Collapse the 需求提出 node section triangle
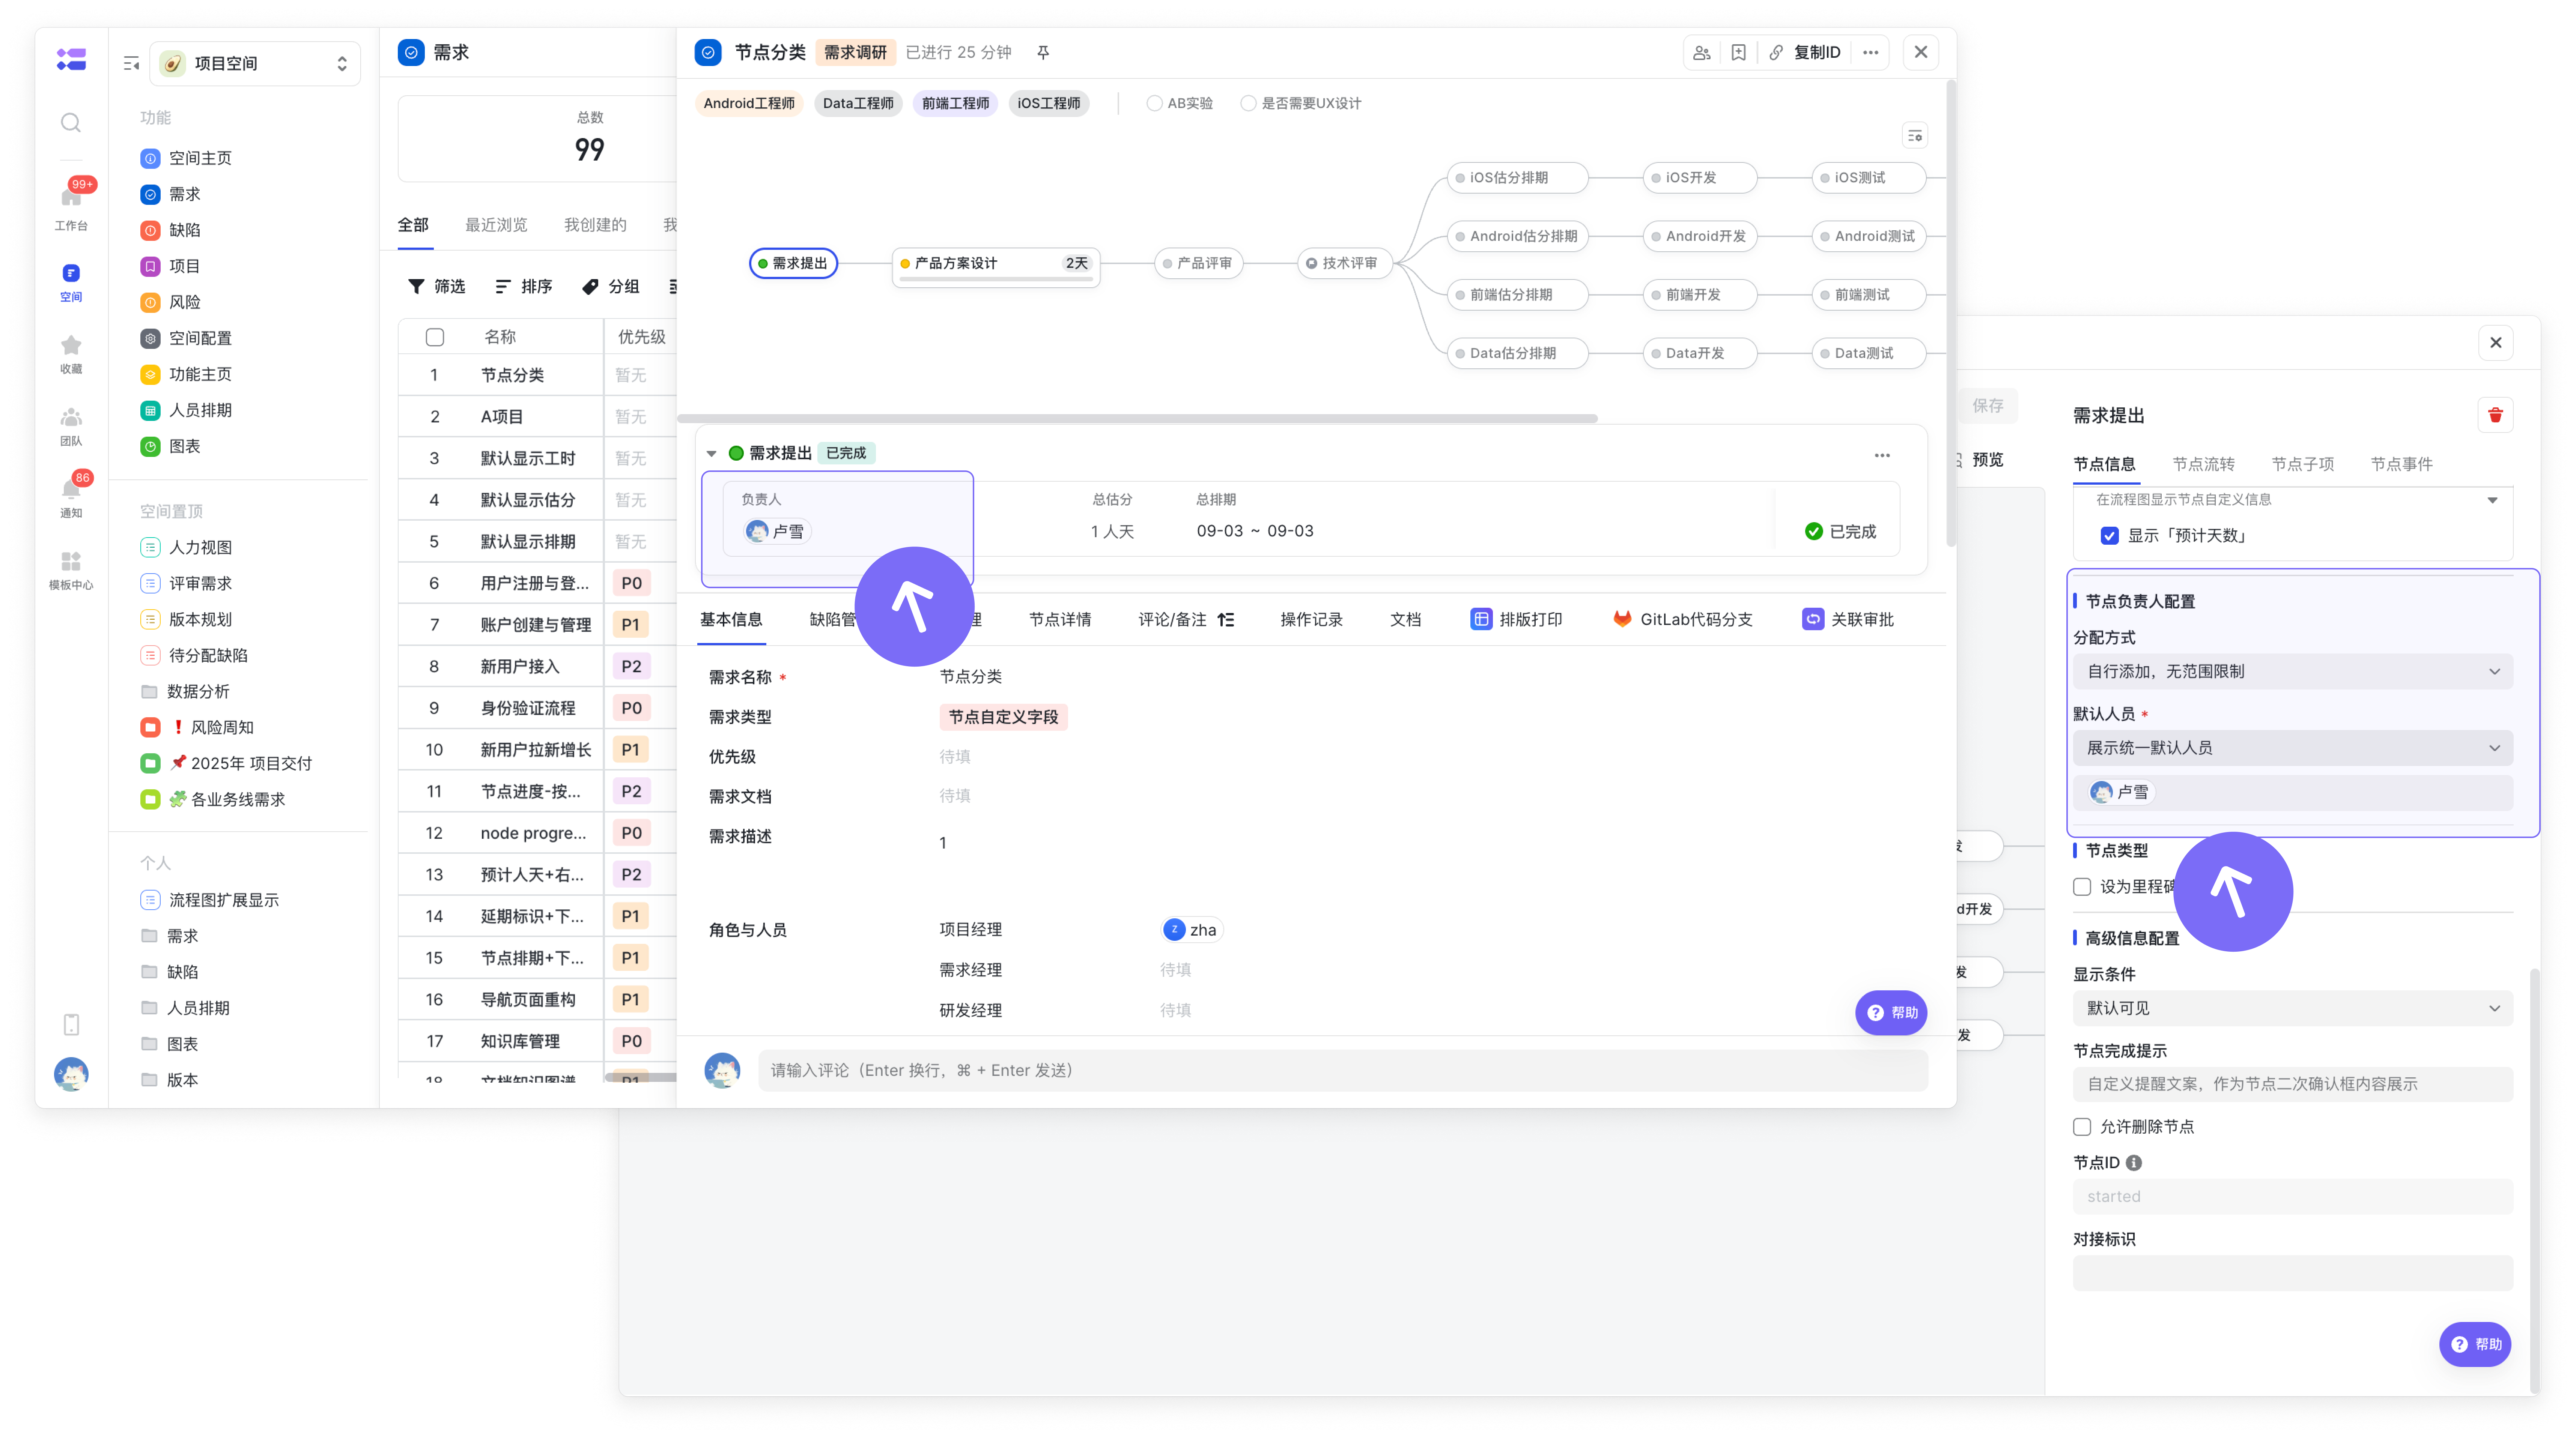The image size is (2576, 1439). click(x=711, y=454)
